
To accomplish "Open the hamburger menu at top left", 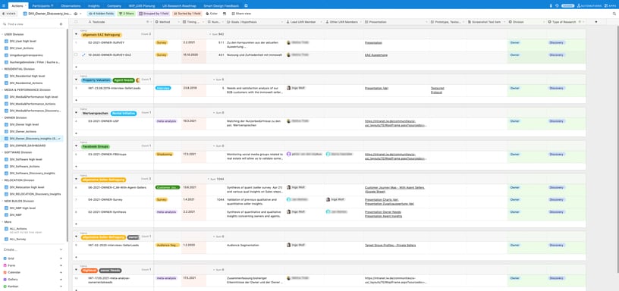I will click(x=4, y=6).
